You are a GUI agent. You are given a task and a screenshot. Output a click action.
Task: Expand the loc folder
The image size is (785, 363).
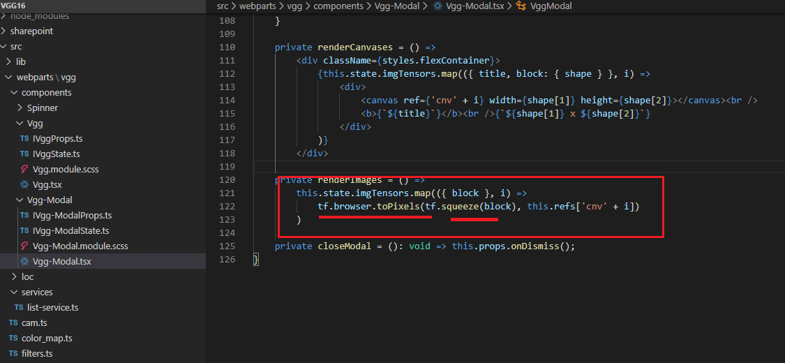tap(14, 277)
